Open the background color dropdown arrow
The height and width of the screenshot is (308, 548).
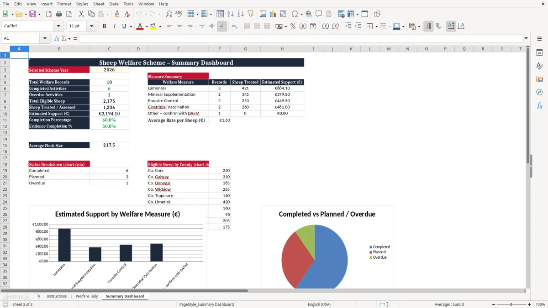click(160, 26)
